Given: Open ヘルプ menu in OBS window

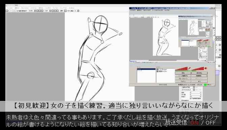Looking at the screenshot, I should [167, 10].
